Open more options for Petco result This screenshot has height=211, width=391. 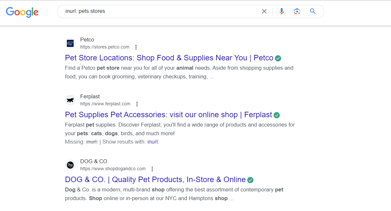tap(136, 47)
